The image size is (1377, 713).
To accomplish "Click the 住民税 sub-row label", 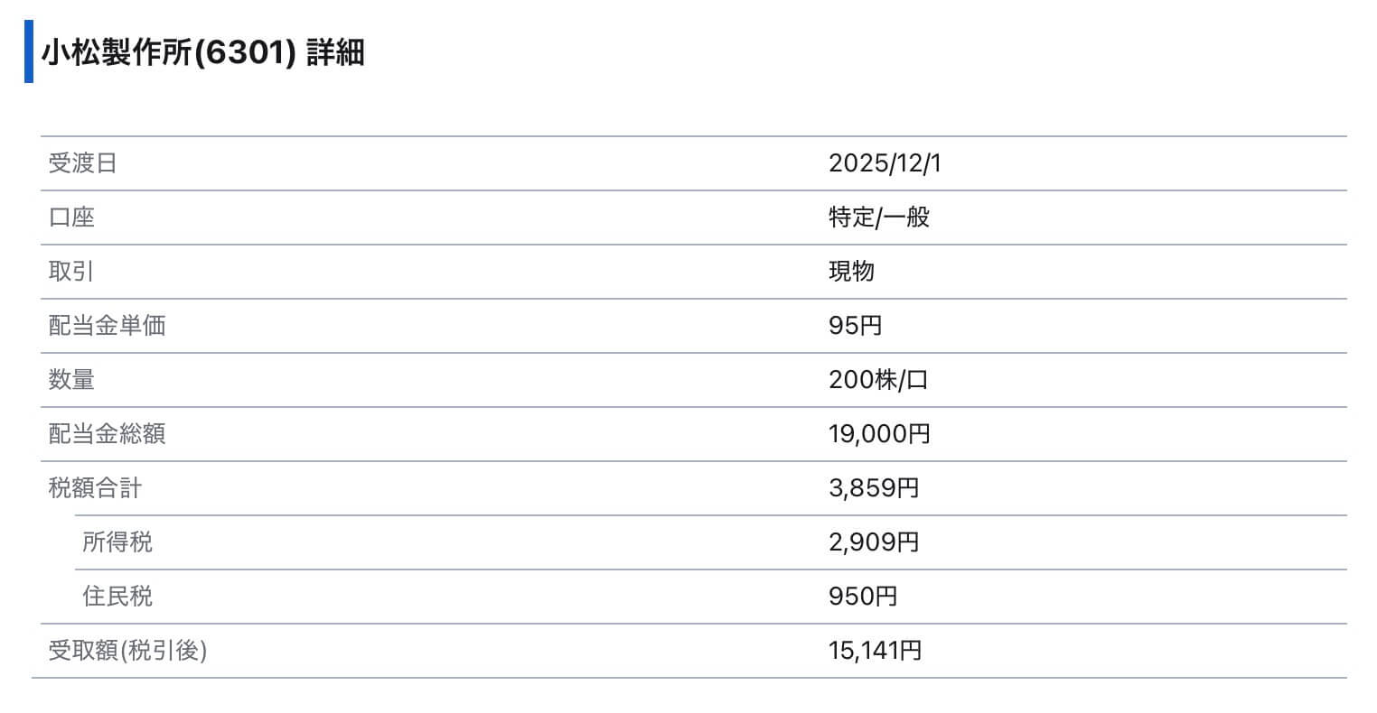I will click(117, 597).
